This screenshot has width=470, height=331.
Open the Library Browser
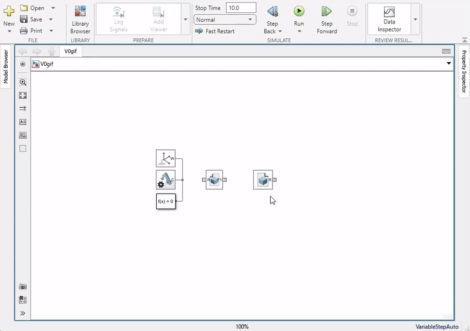[x=80, y=19]
